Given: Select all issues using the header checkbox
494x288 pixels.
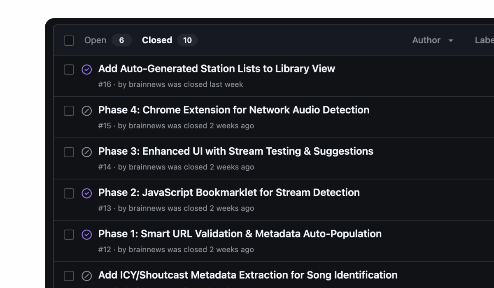Looking at the screenshot, I should coord(69,40).
